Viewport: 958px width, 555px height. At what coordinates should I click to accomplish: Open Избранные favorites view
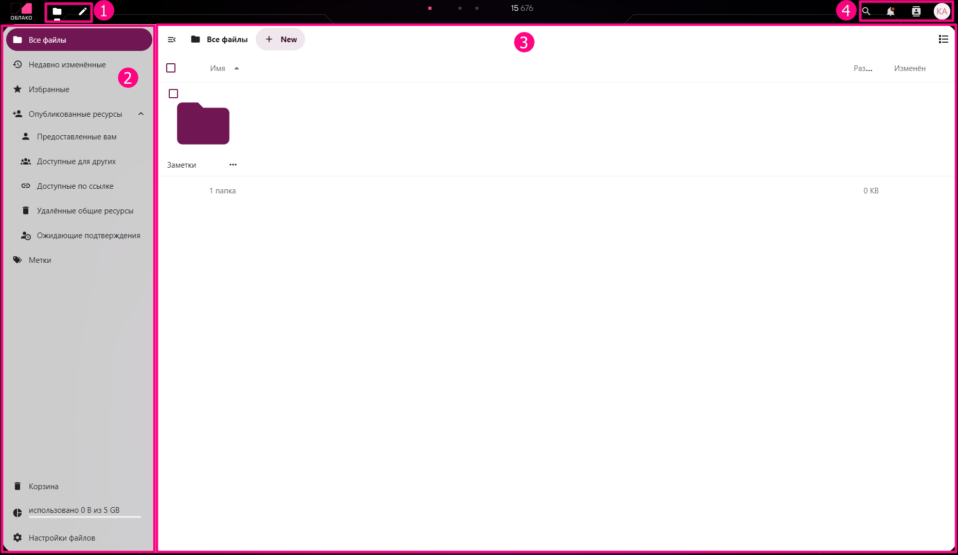[x=79, y=89]
